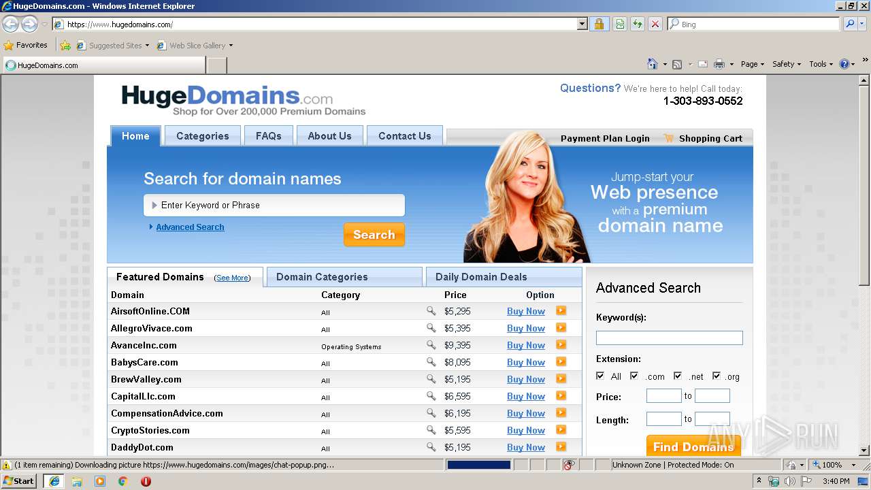Open the Contact Us navigation tab
The height and width of the screenshot is (490, 871).
pos(404,135)
